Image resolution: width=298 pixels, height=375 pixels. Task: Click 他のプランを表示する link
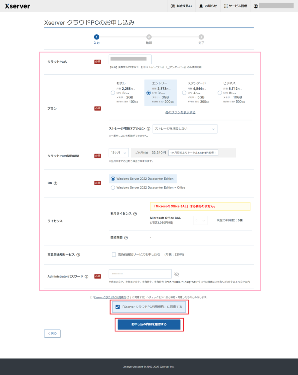point(180,112)
